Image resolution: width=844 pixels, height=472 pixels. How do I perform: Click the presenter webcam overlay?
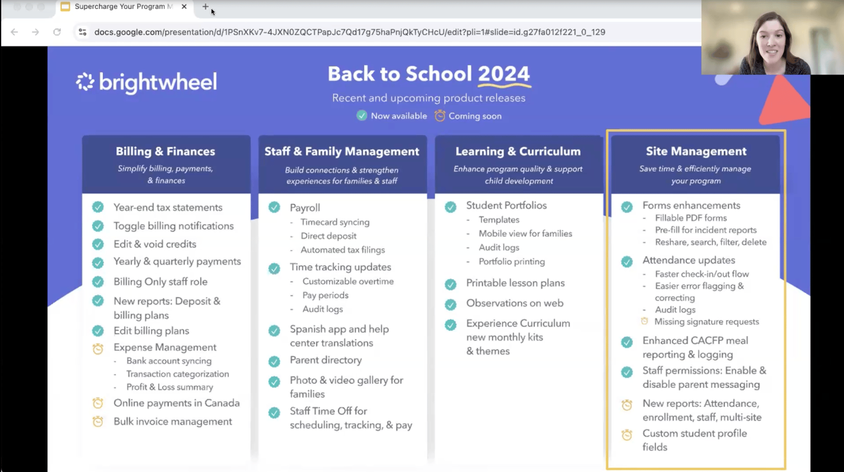click(772, 38)
